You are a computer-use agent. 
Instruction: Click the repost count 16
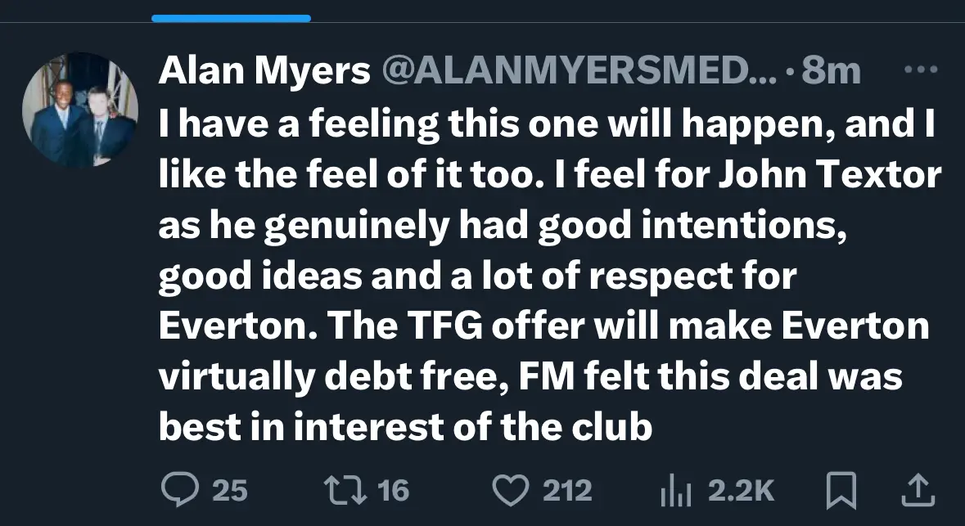coord(393,490)
